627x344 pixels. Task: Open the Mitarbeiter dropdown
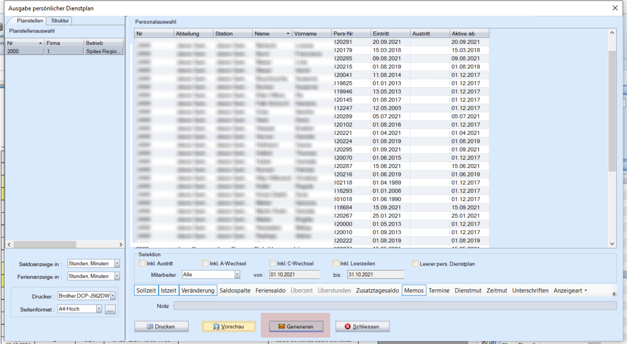237,275
